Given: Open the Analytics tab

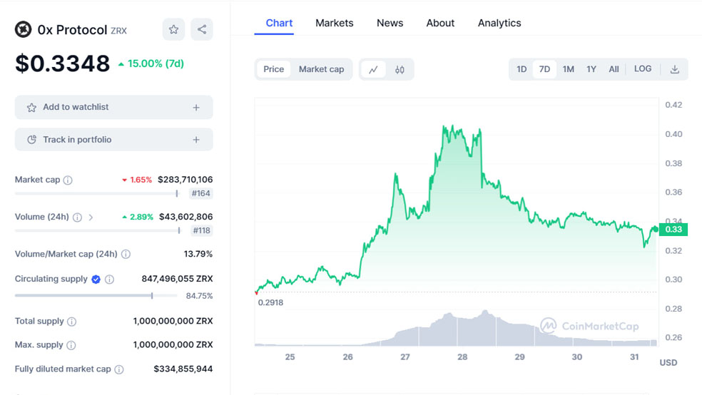Looking at the screenshot, I should coord(499,24).
